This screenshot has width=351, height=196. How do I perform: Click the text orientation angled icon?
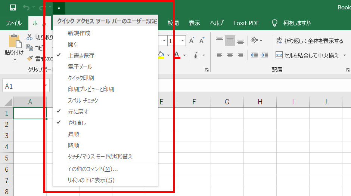click(x=254, y=40)
